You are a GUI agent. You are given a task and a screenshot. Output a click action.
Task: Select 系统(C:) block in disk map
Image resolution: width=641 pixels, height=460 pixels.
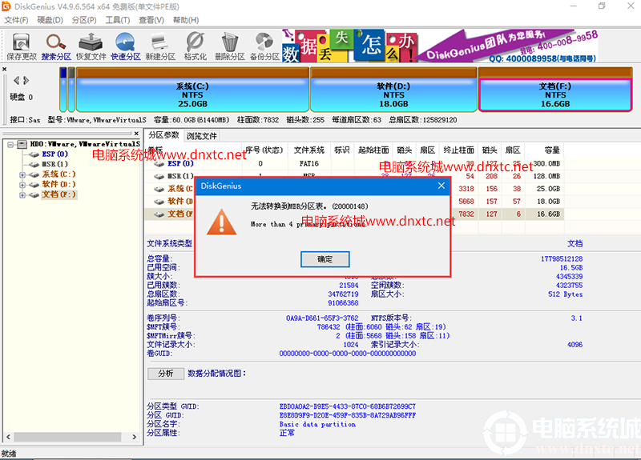(192, 90)
